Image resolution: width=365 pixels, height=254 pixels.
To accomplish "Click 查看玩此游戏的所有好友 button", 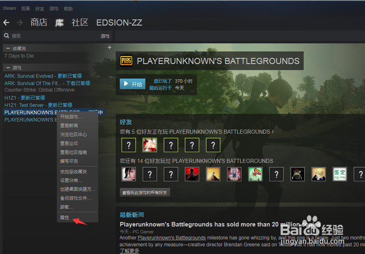I will pos(145,192).
